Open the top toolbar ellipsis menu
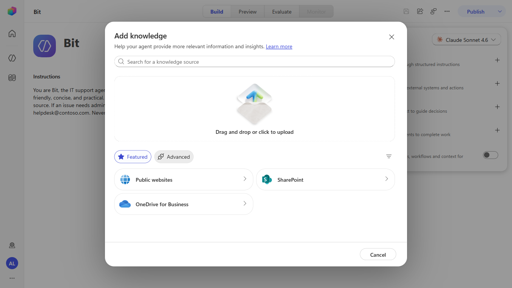512x288 pixels. tap(447, 11)
